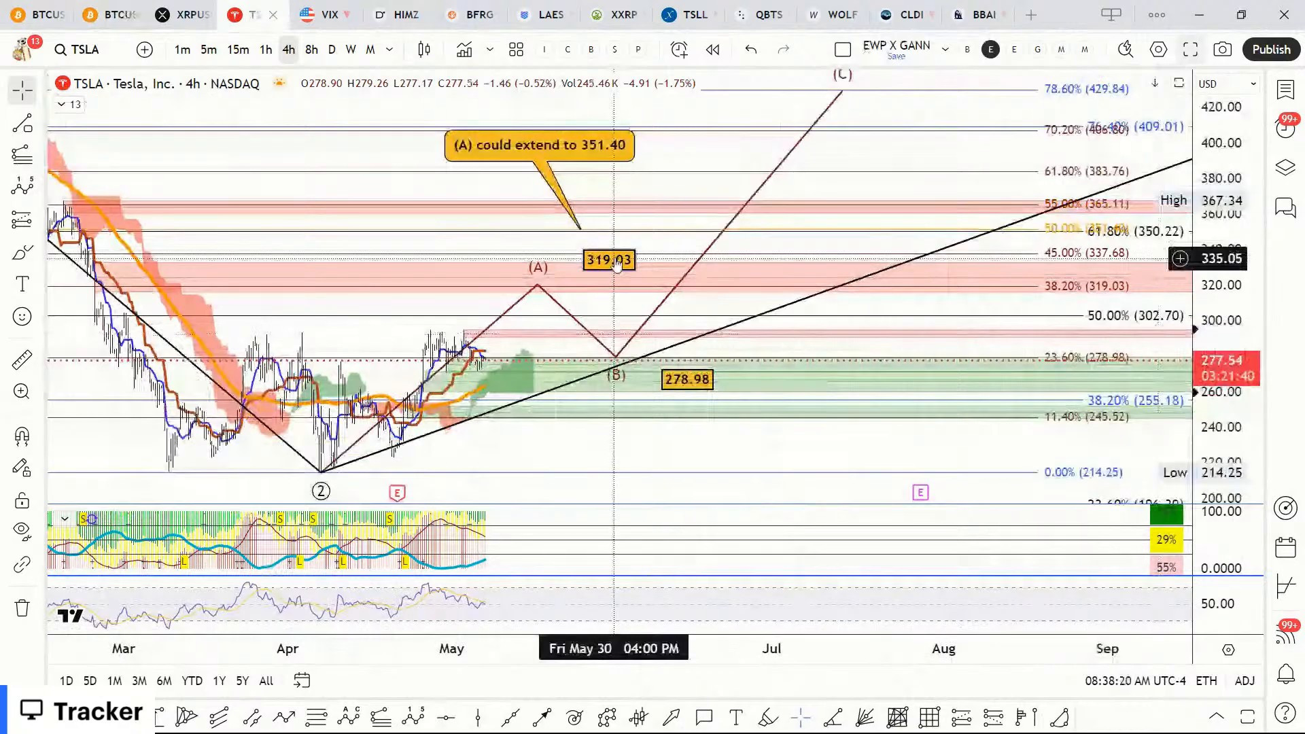Viewport: 1305px width, 734px height.
Task: Click the bar replay rewind icon
Action: (712, 50)
